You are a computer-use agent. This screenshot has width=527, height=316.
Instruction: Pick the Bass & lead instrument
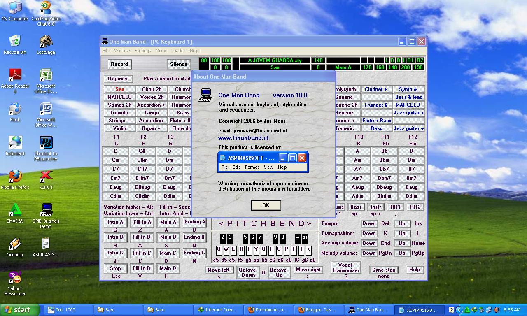[x=408, y=97]
